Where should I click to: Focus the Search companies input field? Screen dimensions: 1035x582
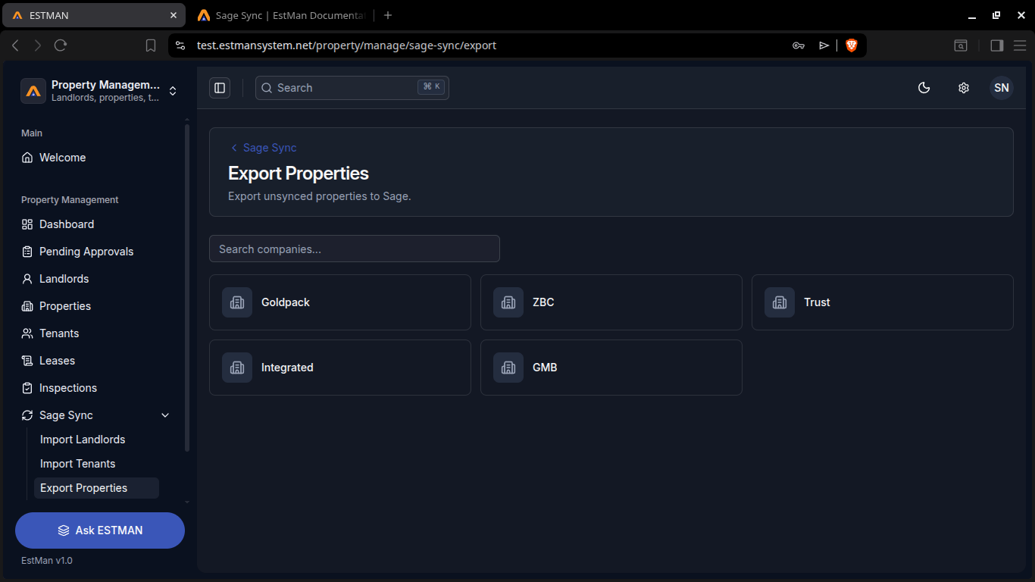click(355, 249)
